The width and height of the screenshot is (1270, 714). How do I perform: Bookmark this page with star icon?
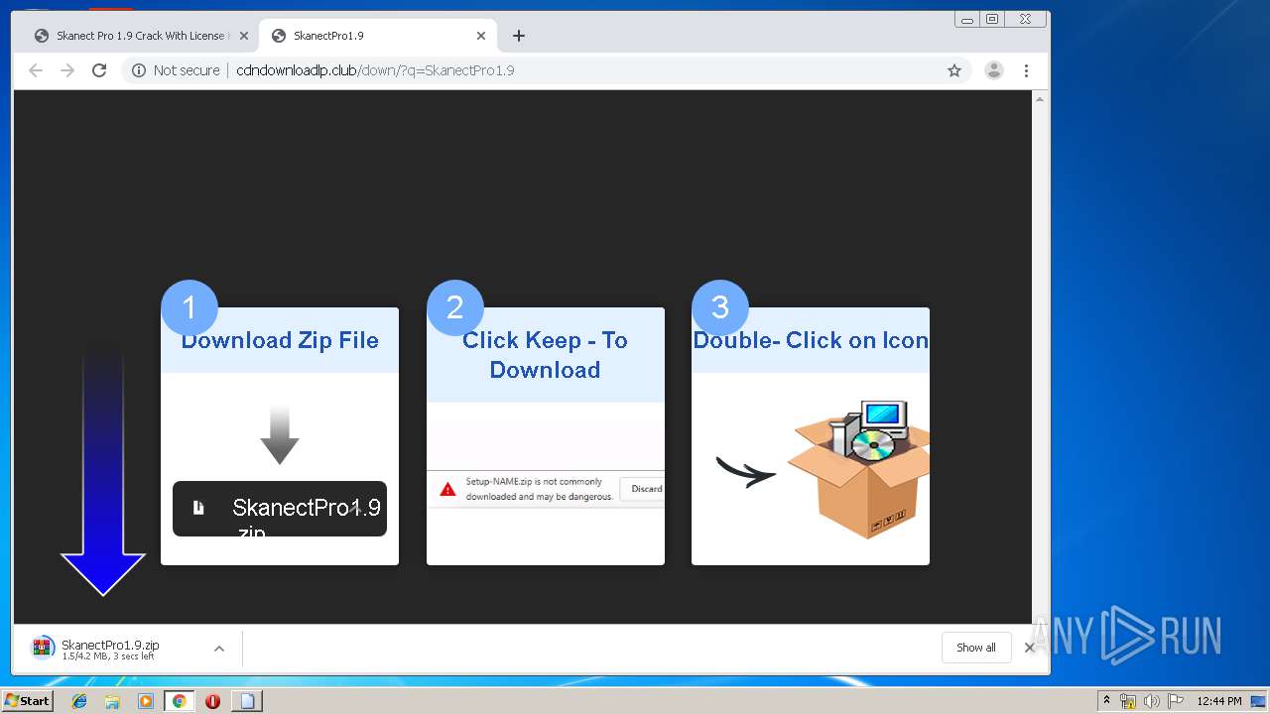(954, 70)
